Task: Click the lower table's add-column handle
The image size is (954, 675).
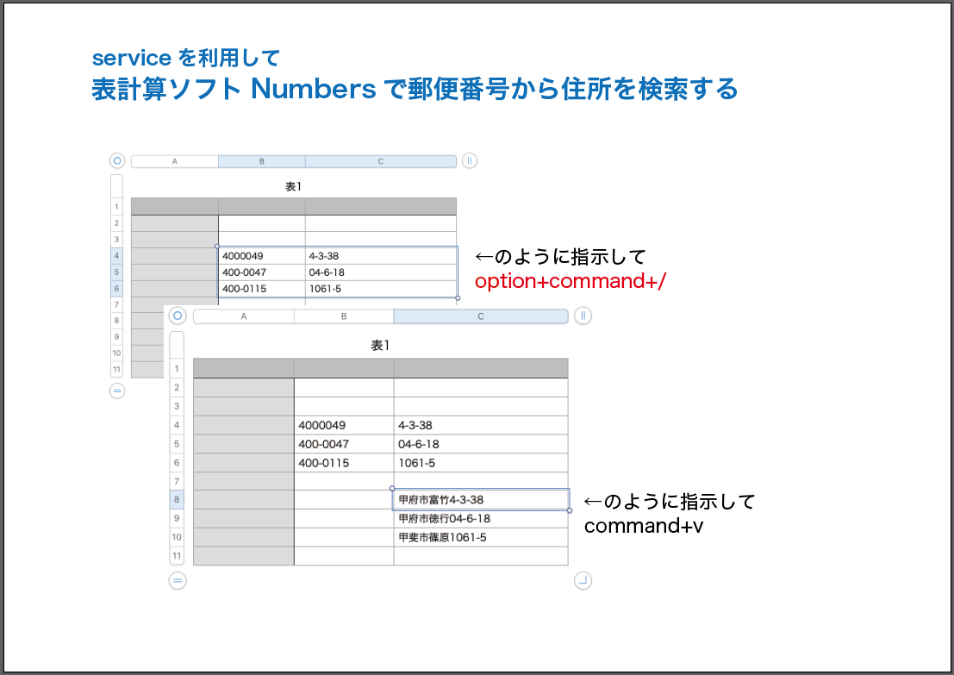Action: point(583,316)
